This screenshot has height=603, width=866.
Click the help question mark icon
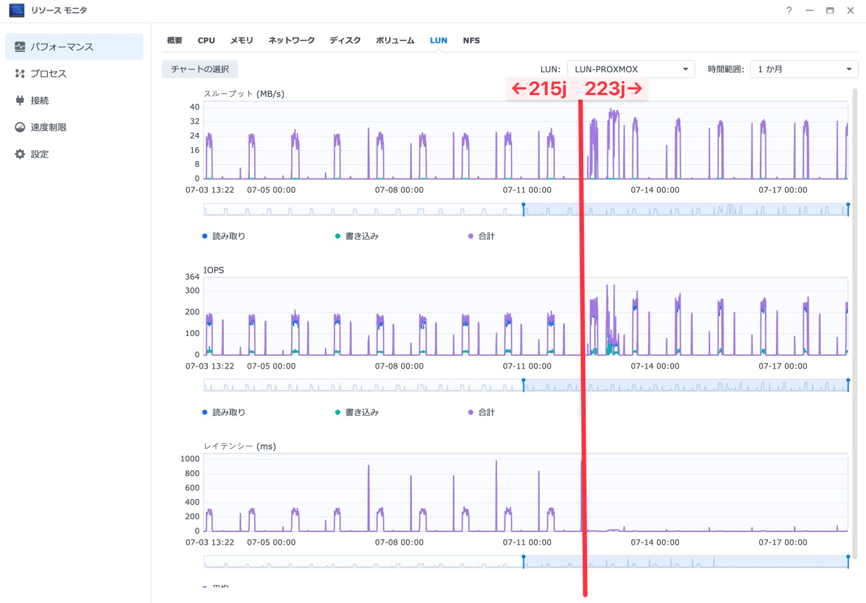(789, 10)
